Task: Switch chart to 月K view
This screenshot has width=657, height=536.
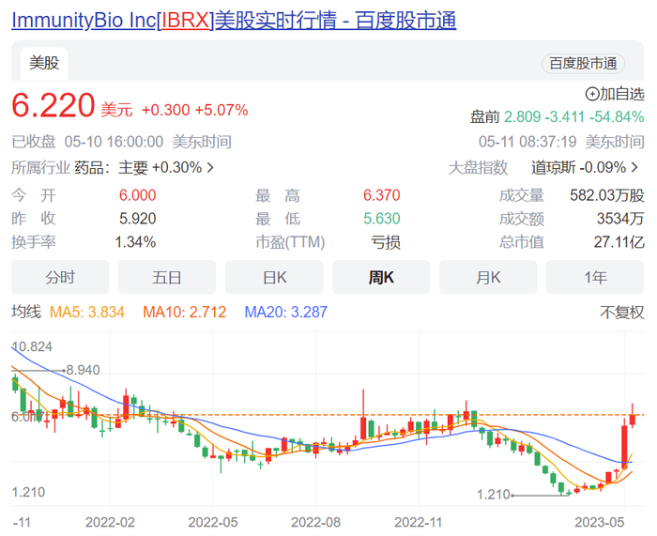Action: pyautogui.click(x=488, y=277)
